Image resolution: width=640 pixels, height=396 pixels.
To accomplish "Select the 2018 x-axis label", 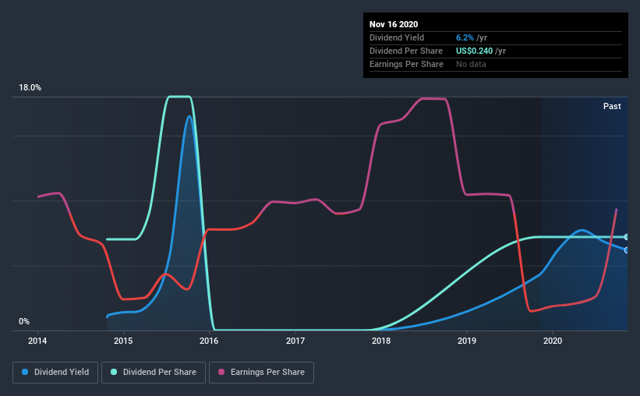I will (381, 341).
